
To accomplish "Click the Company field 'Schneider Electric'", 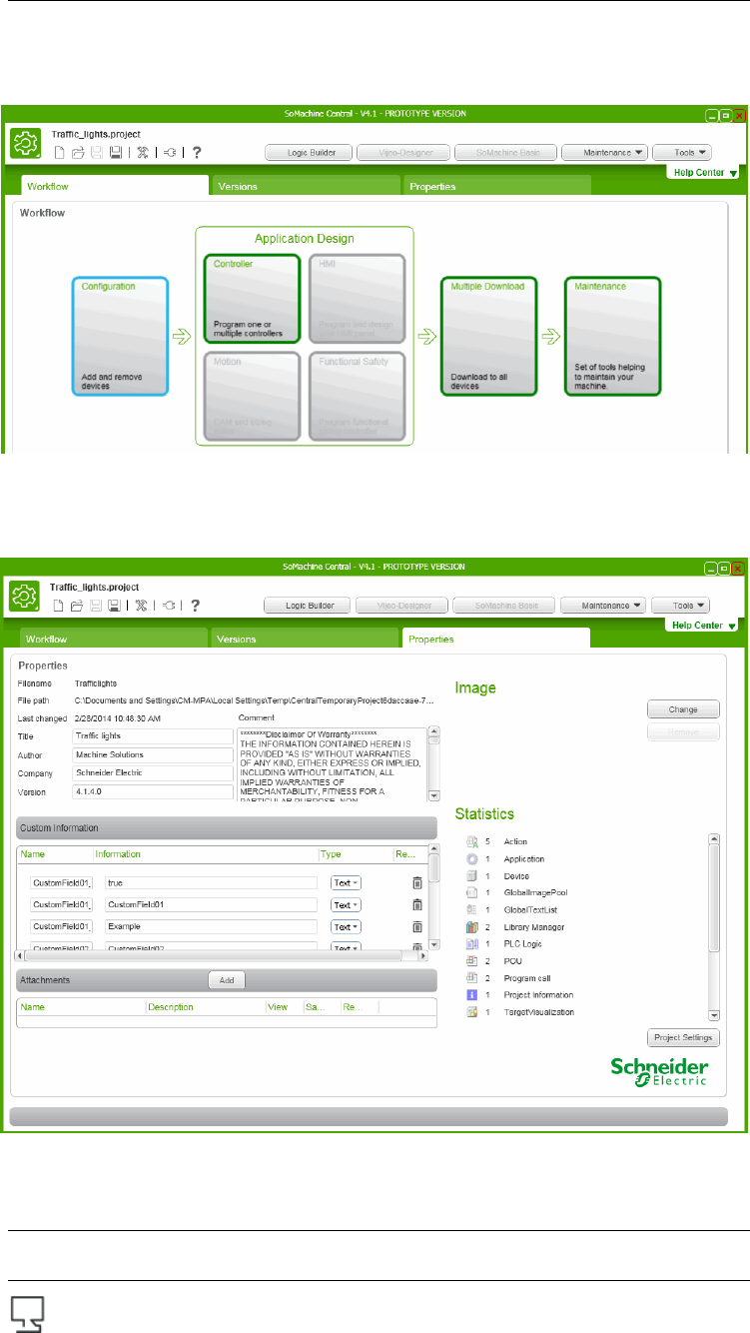I will click(153, 773).
